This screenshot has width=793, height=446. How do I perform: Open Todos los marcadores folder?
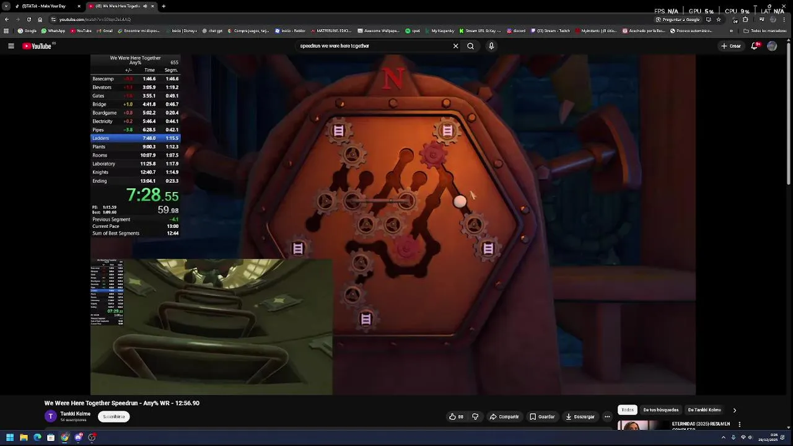click(x=764, y=30)
